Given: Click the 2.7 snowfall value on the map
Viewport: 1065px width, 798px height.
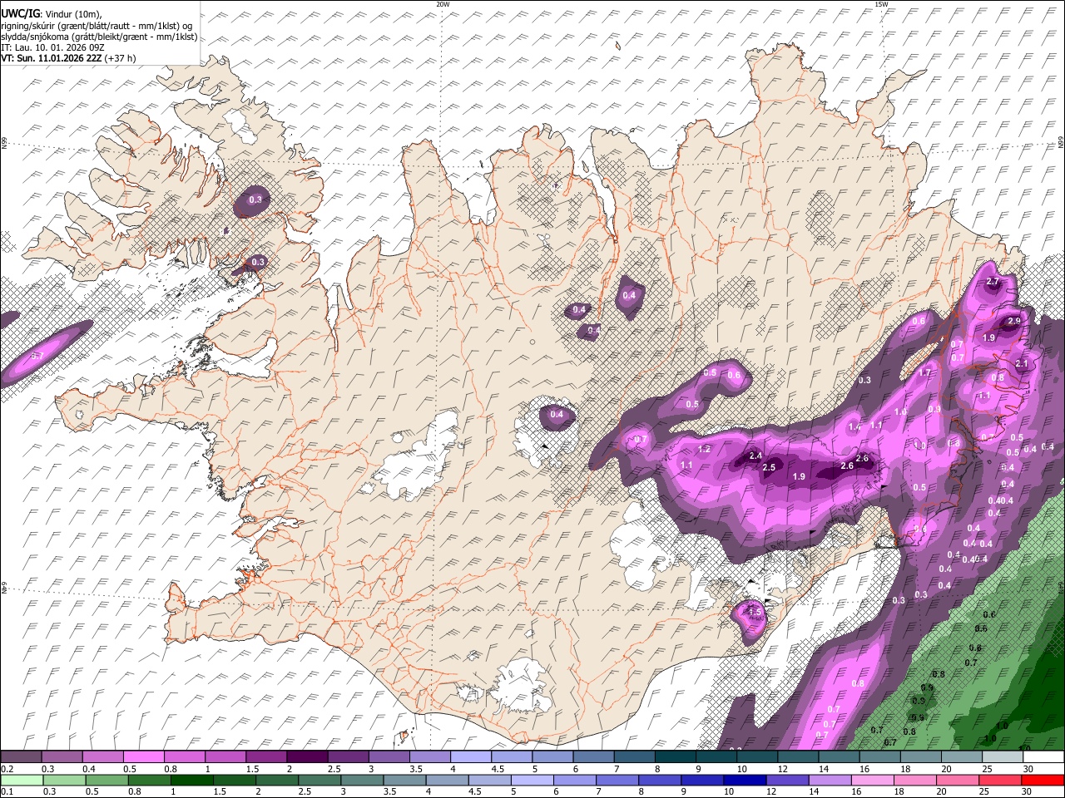Looking at the screenshot, I should tap(992, 282).
